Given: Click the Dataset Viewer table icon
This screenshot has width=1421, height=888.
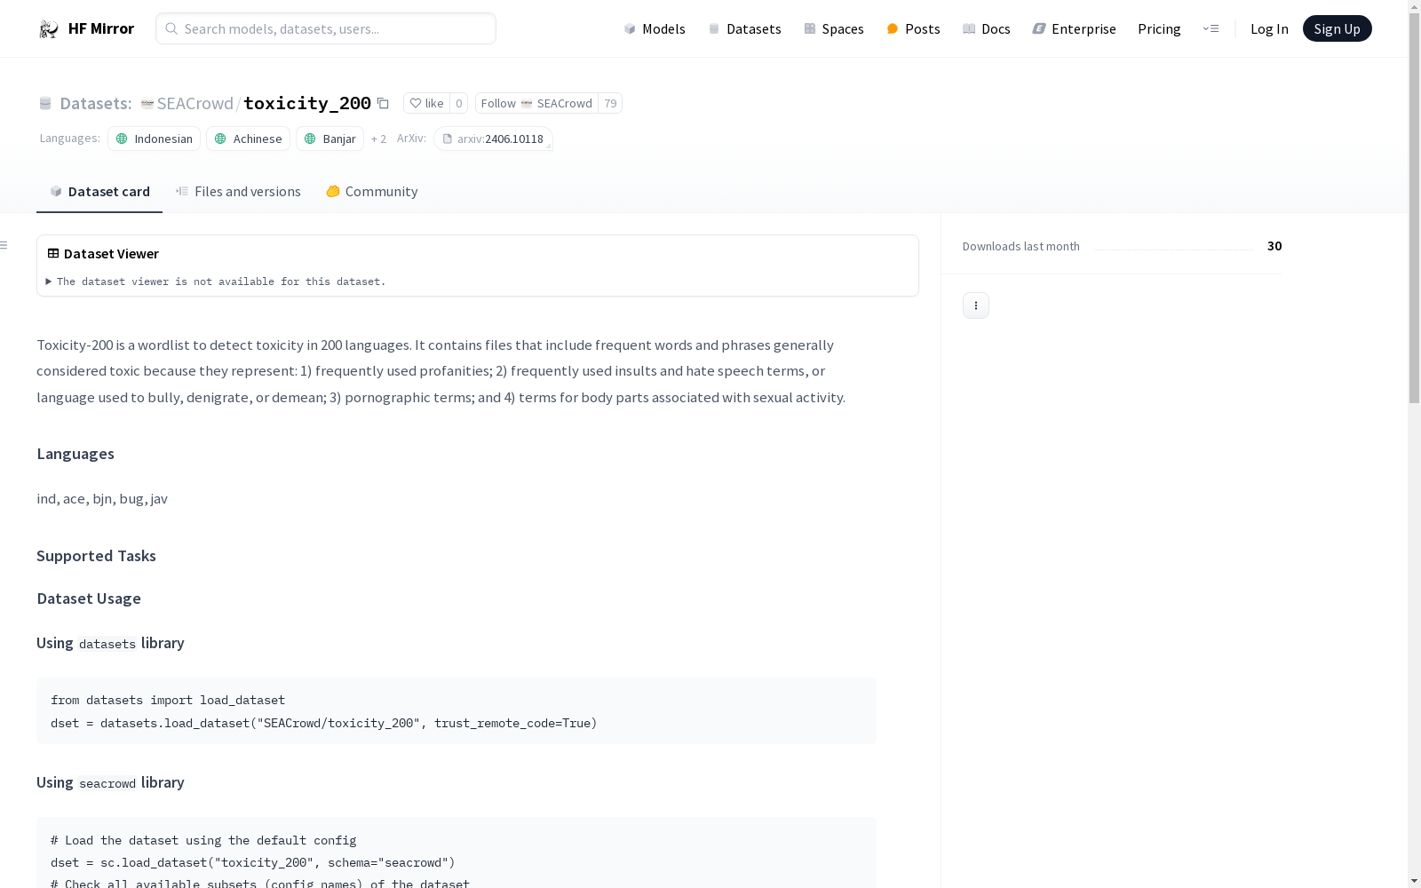Looking at the screenshot, I should [x=53, y=253].
